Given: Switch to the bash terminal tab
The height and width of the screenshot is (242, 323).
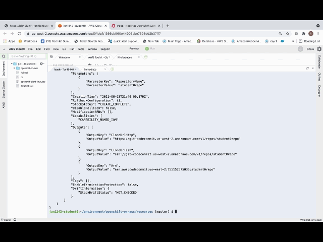Looking at the screenshot, I should click(x=64, y=70).
